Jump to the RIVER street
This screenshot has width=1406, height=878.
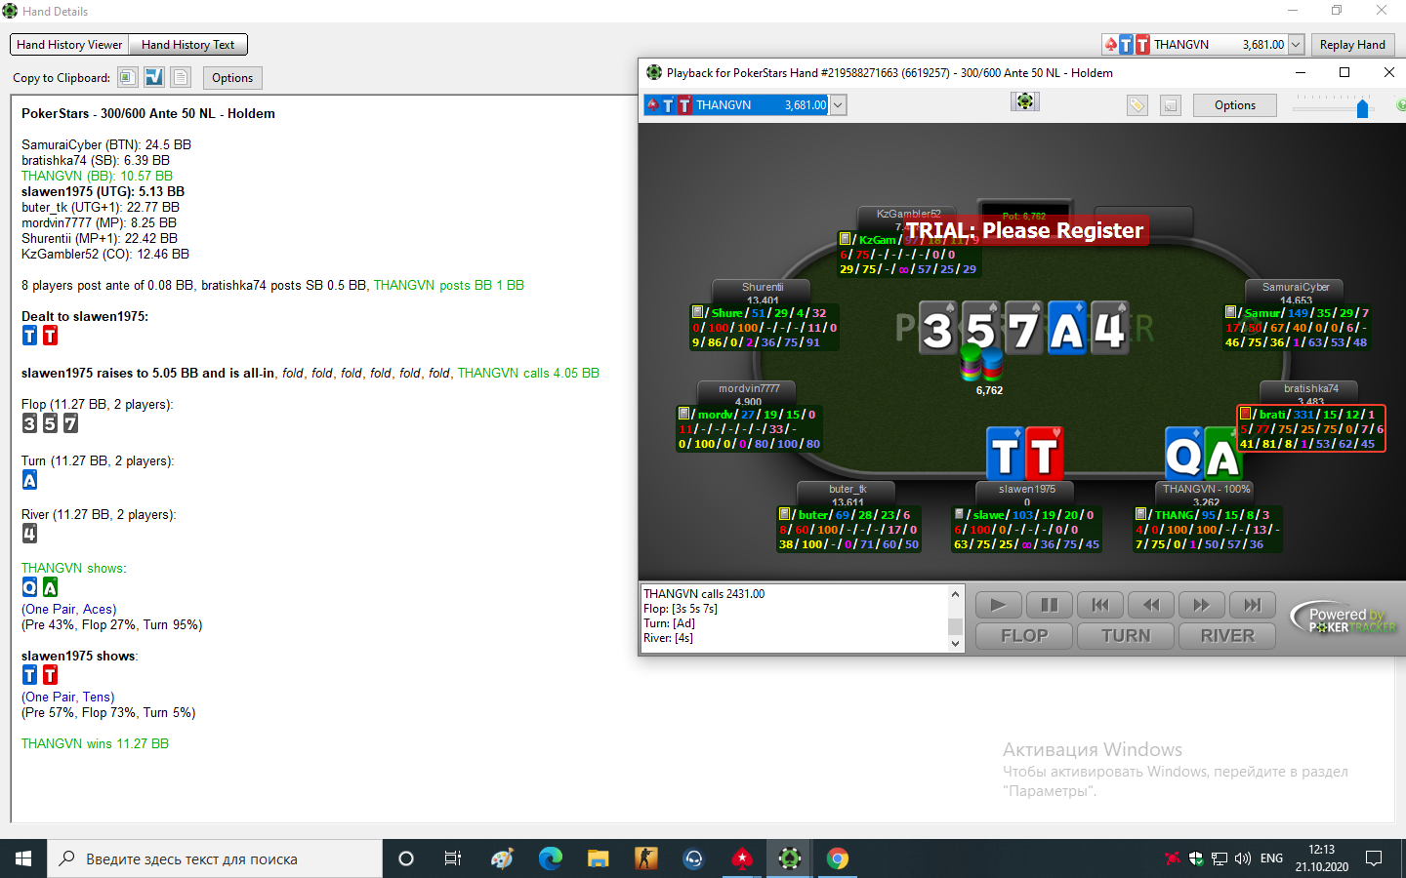[1227, 636]
